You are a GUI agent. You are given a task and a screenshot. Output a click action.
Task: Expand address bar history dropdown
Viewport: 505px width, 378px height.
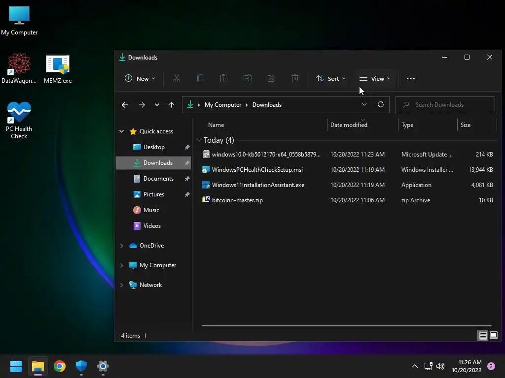[x=364, y=104]
